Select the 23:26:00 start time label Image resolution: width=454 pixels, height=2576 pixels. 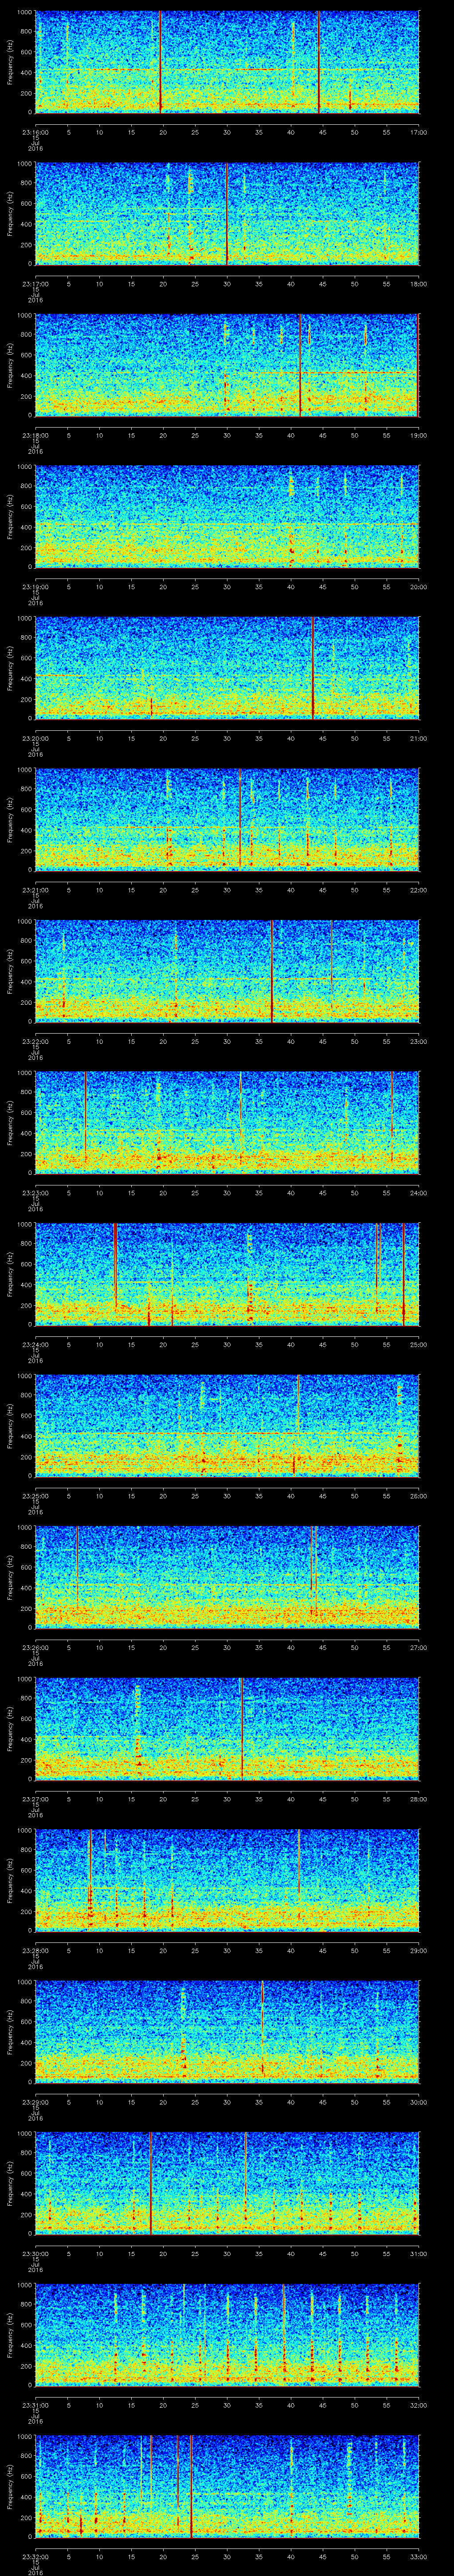click(x=35, y=1647)
